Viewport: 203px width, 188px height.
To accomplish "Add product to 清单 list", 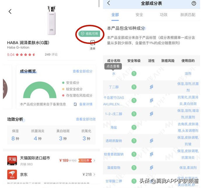I will point(93,45).
